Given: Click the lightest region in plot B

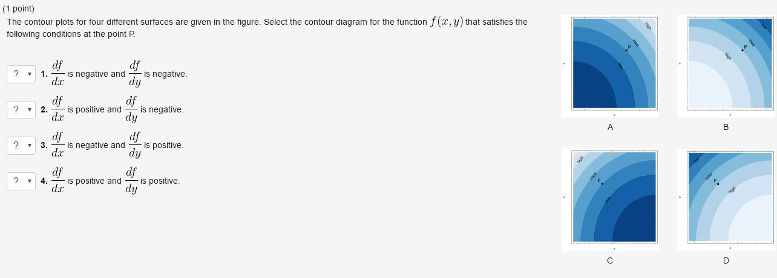Looking at the screenshot, I should click(x=706, y=91).
